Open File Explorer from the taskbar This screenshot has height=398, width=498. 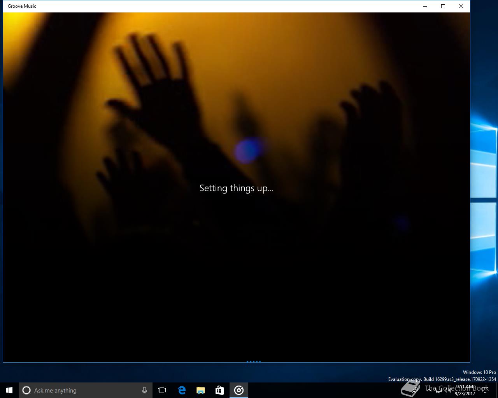[x=201, y=390]
